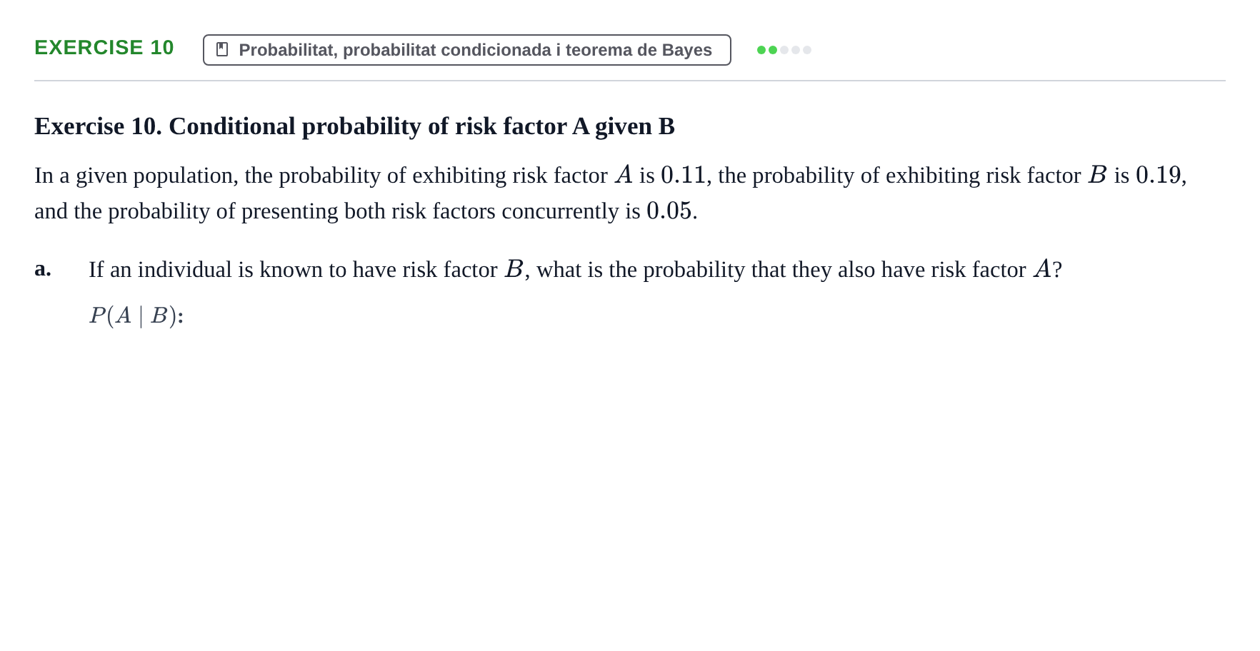Image resolution: width=1260 pixels, height=651 pixels.
Task: Click the value 0.19 in the paragraph
Action: tap(1158, 175)
